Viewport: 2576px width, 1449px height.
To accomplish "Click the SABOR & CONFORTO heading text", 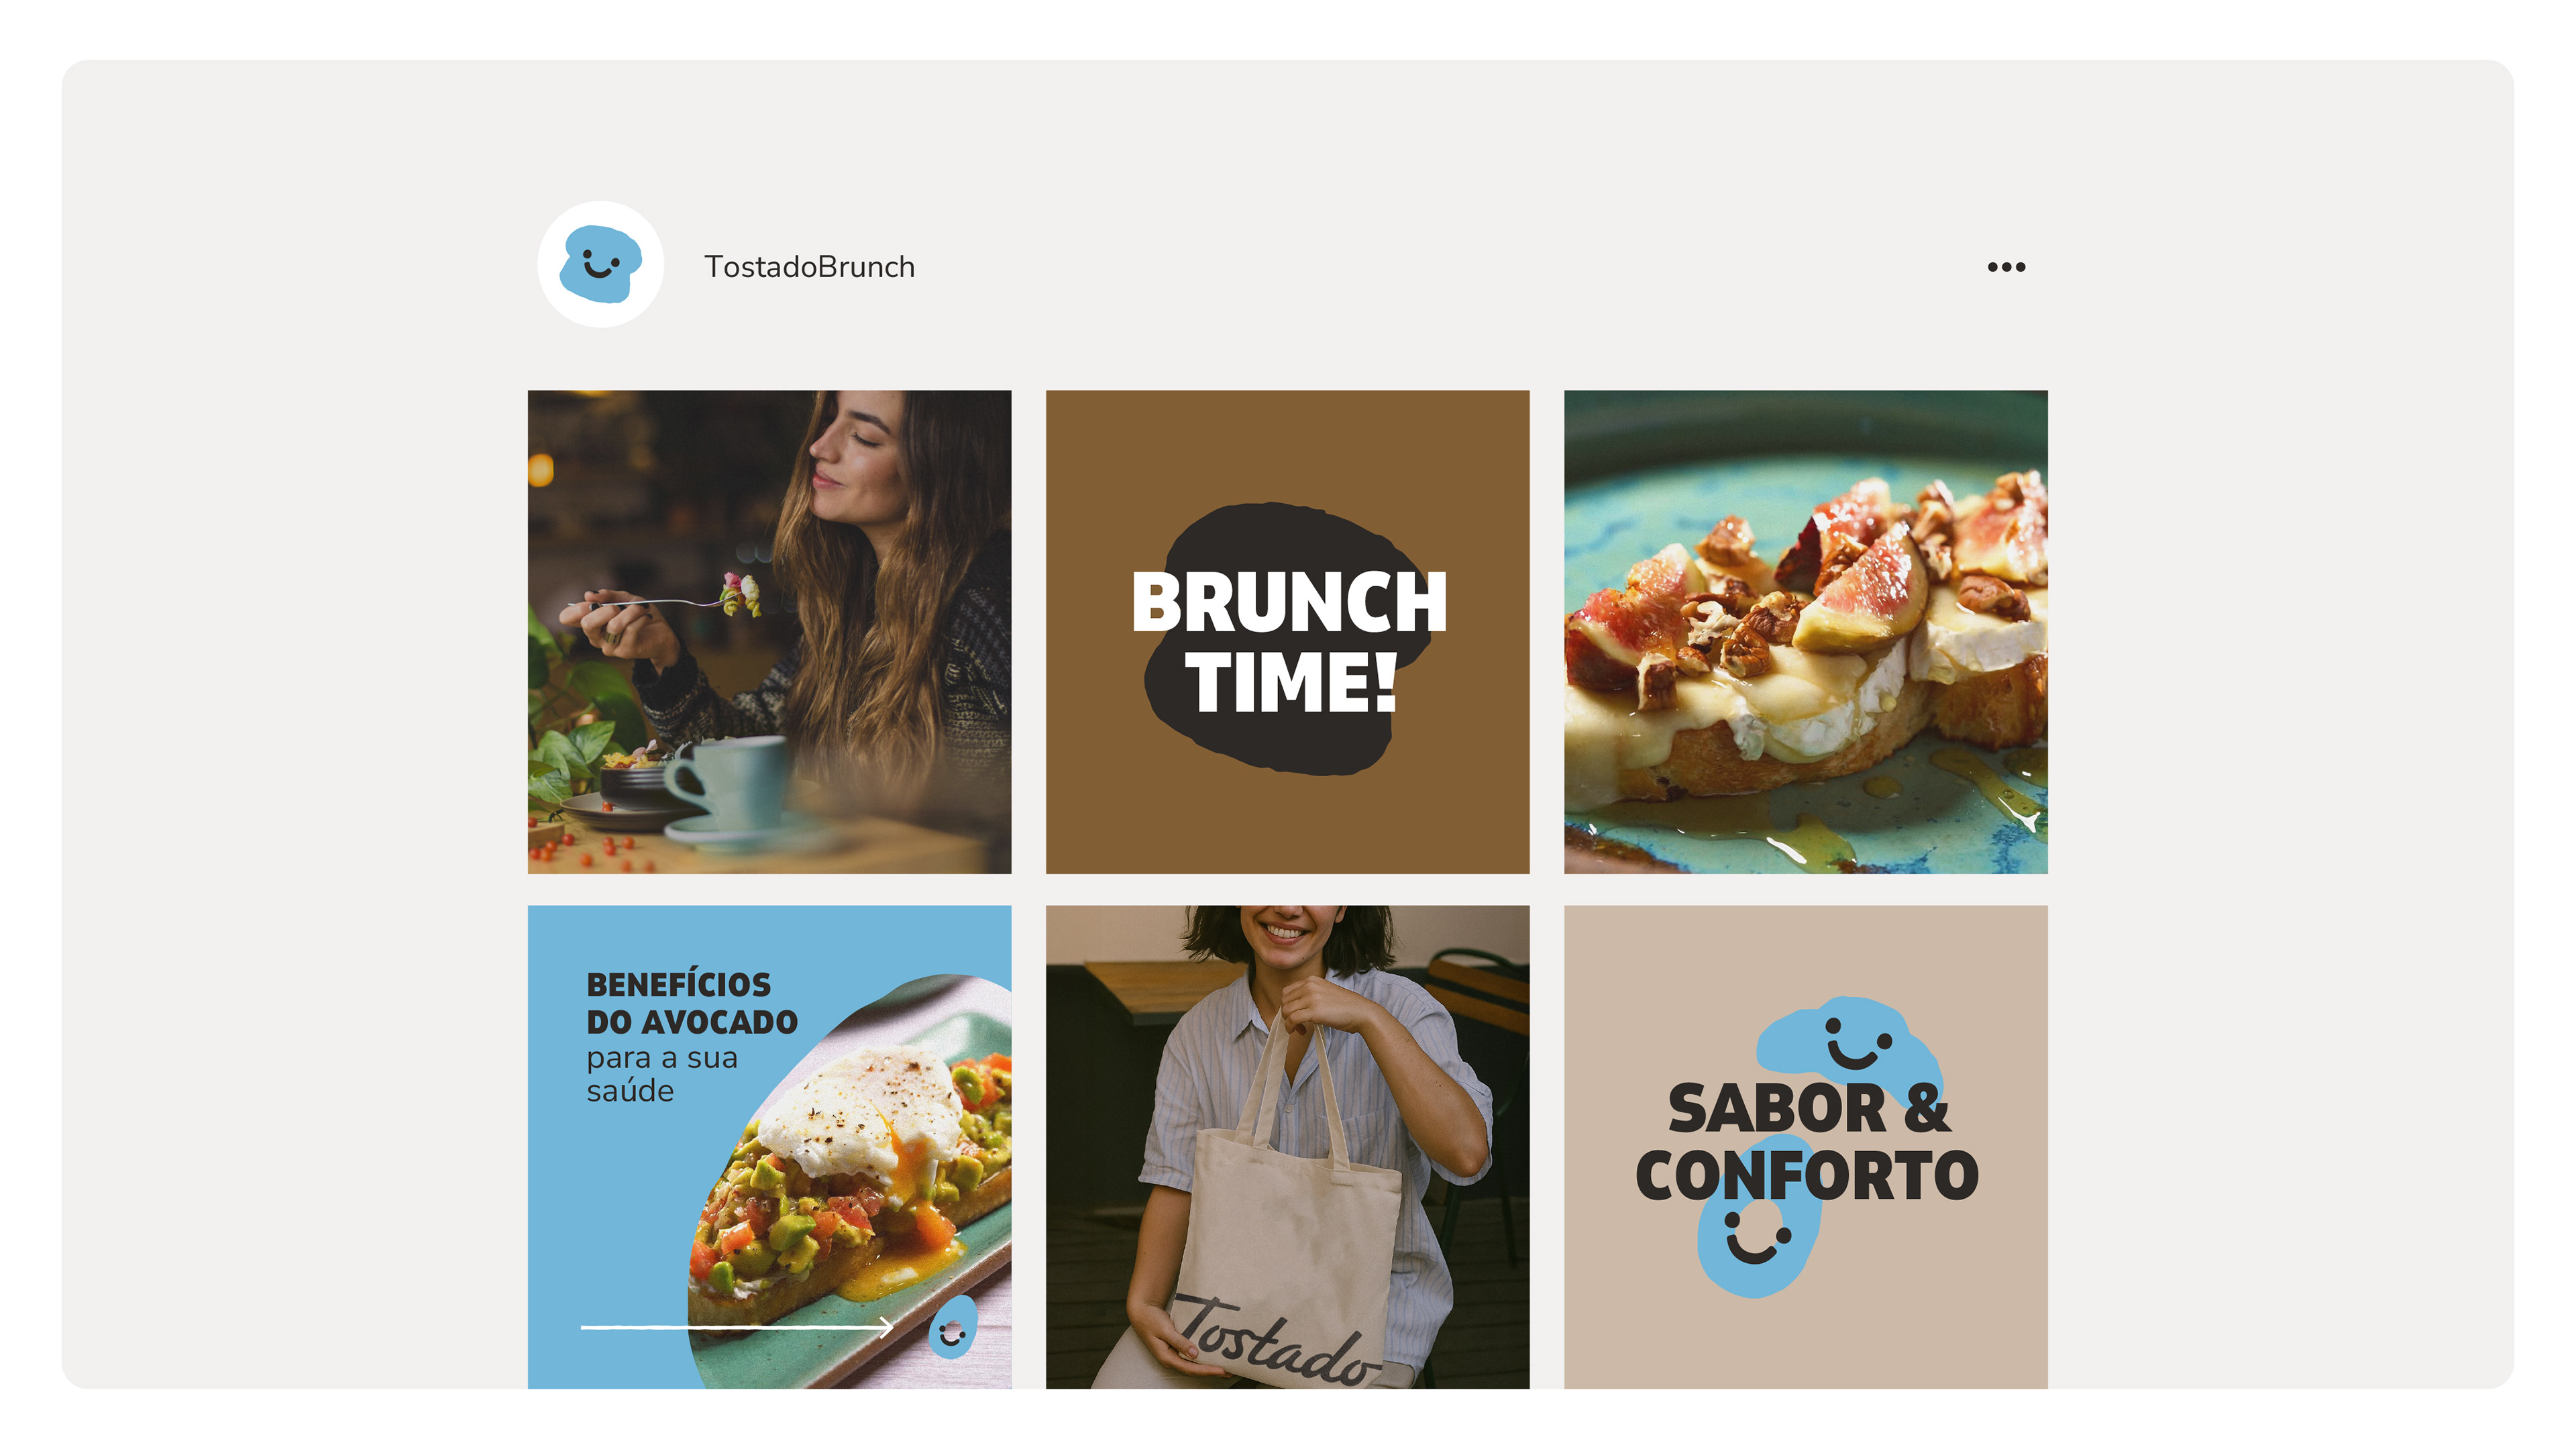I will 1806,1141.
